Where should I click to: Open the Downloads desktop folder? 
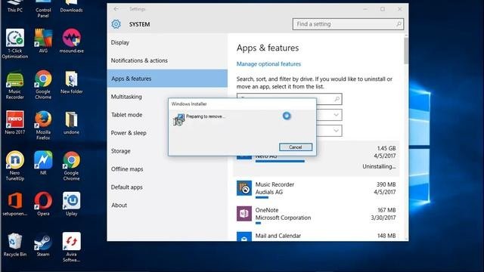tap(71, 6)
